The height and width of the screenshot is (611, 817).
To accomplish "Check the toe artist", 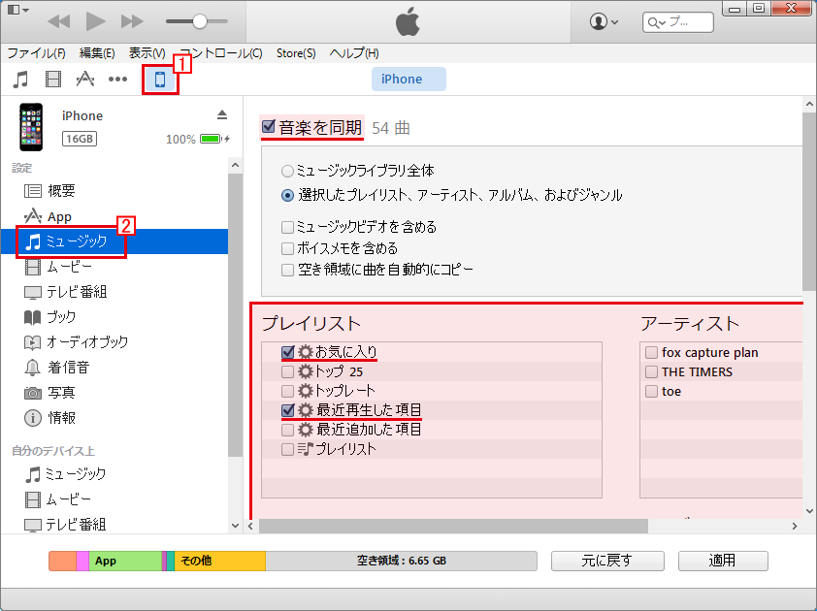I will [x=651, y=391].
